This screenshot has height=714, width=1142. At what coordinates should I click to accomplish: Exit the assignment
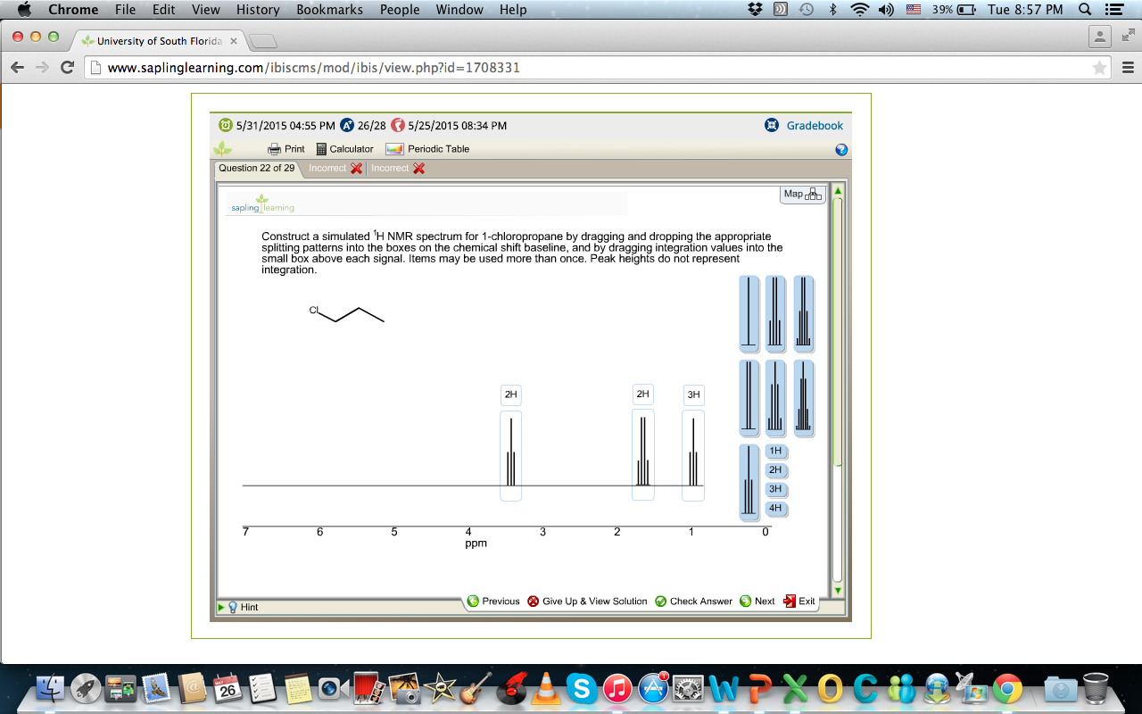point(799,602)
